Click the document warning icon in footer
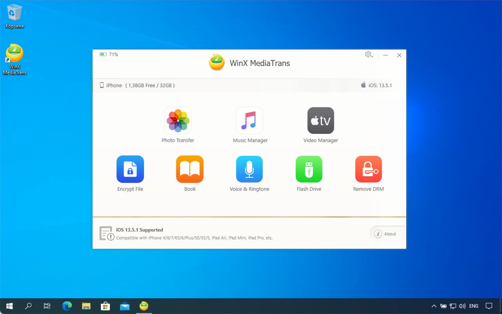The image size is (502, 314). [x=107, y=234]
